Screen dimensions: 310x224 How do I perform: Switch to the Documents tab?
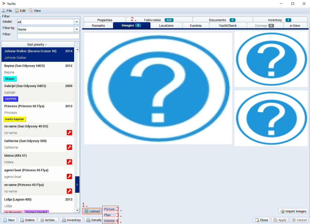pos(223,20)
